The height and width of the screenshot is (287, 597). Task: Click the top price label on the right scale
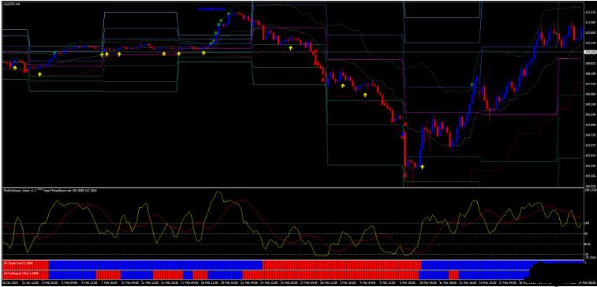[x=590, y=13]
